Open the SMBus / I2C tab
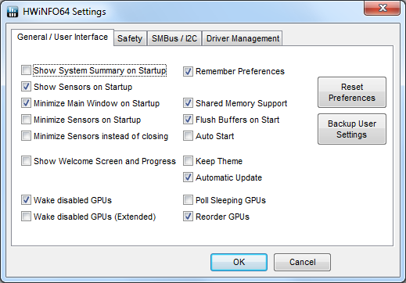 [174, 38]
